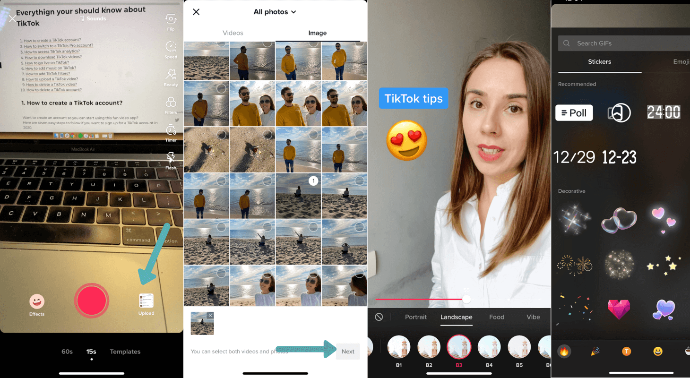This screenshot has height=378, width=690.
Task: Toggle the Flash icon
Action: point(171,158)
